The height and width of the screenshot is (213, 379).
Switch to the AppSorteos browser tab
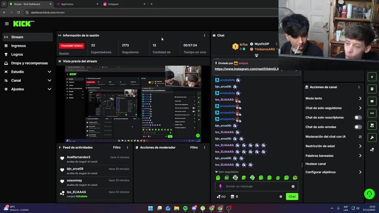click(78, 4)
